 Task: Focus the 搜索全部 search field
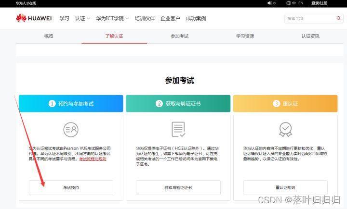(314, 19)
